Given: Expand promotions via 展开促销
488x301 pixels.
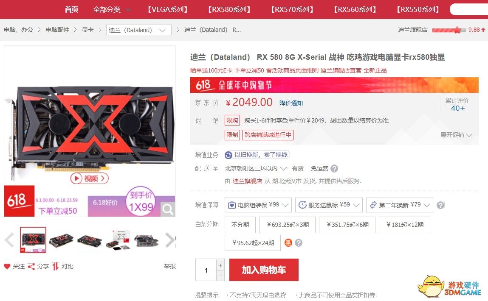Looking at the screenshot, I should point(456,135).
